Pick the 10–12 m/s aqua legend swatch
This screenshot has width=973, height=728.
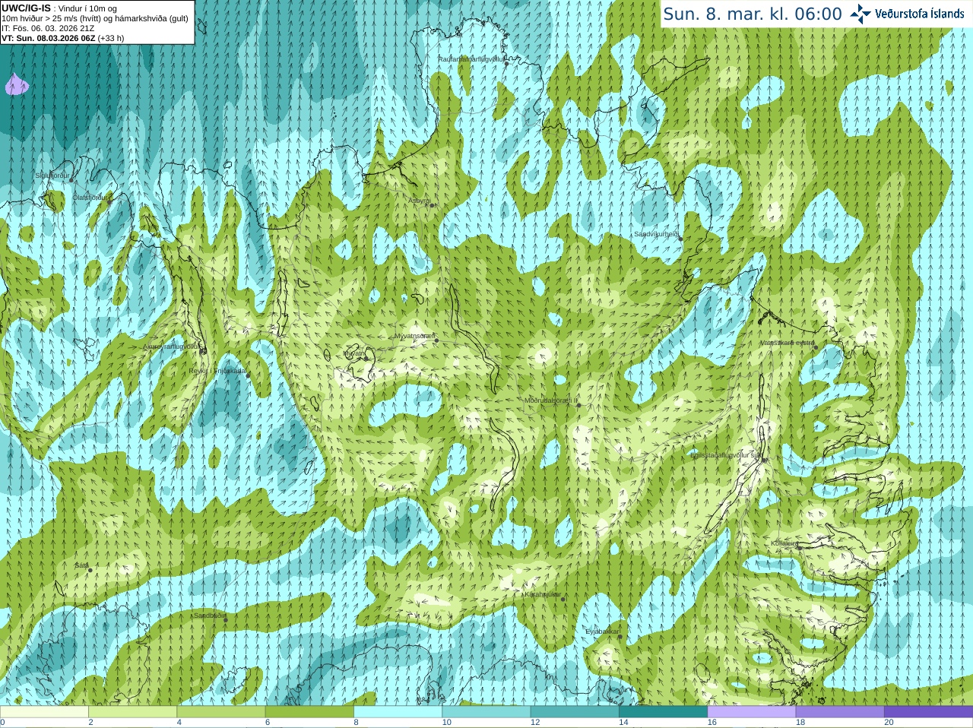tap(486, 712)
